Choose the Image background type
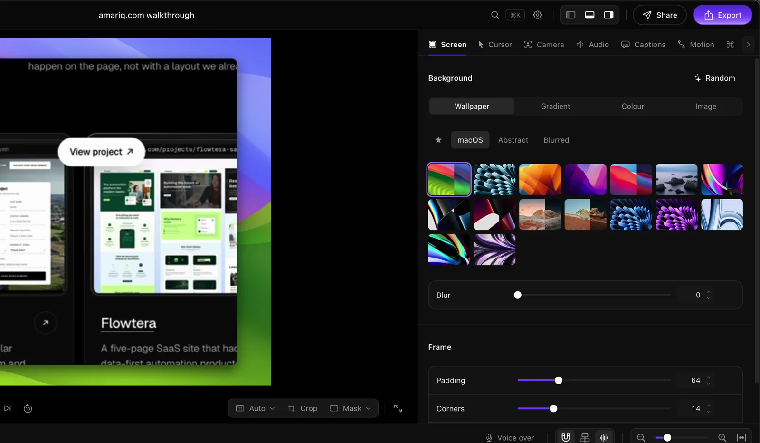The height and width of the screenshot is (443, 760). click(706, 106)
